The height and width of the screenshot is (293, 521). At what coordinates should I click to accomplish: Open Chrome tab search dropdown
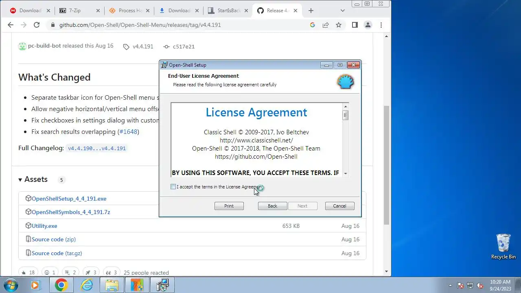(x=342, y=11)
